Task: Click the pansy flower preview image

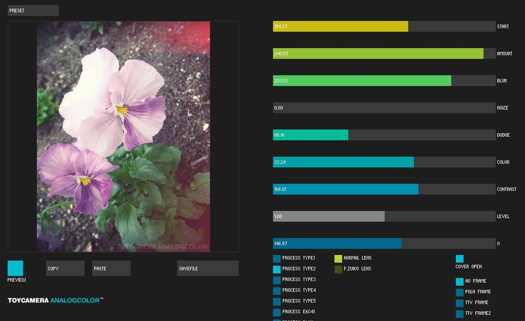Action: pos(124,136)
